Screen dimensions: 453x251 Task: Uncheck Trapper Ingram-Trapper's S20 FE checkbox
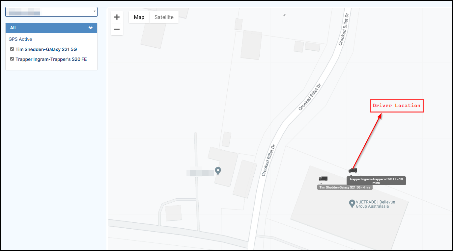coord(12,59)
